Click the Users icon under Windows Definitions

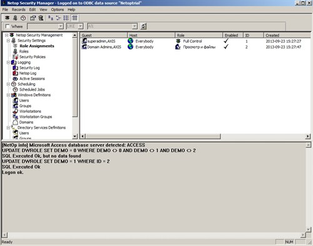coord(16,100)
